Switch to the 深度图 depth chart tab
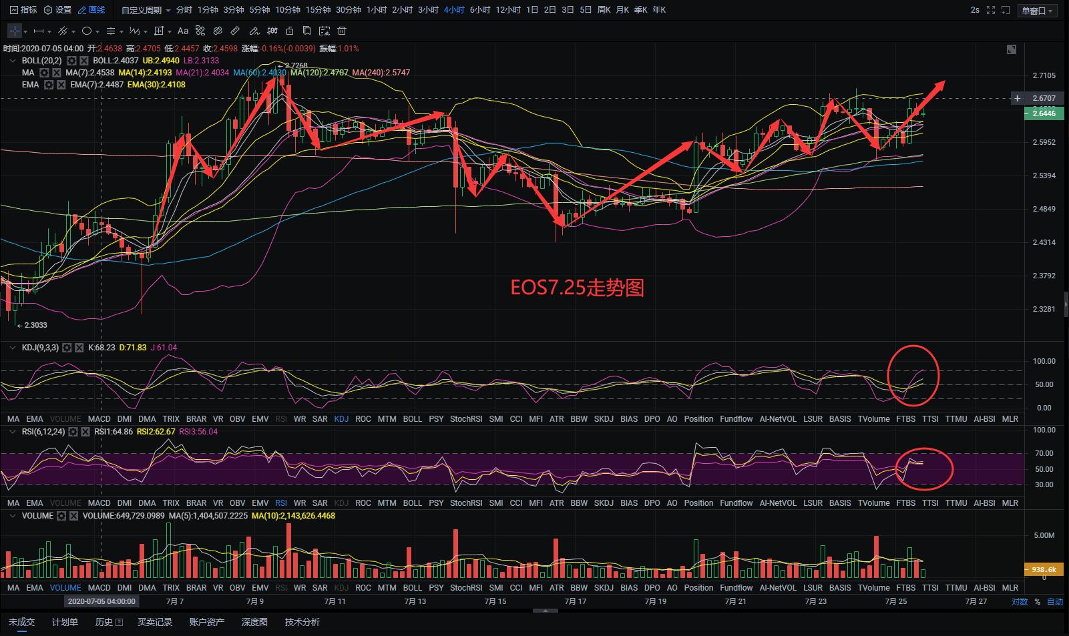 pyautogui.click(x=254, y=622)
